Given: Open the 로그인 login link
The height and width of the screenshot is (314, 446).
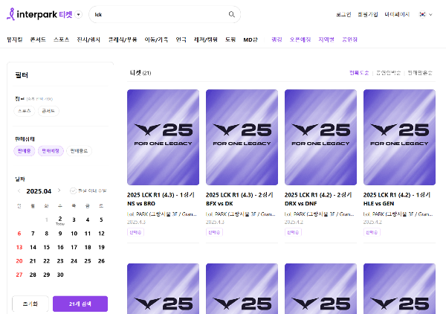Looking at the screenshot, I should (x=343, y=14).
